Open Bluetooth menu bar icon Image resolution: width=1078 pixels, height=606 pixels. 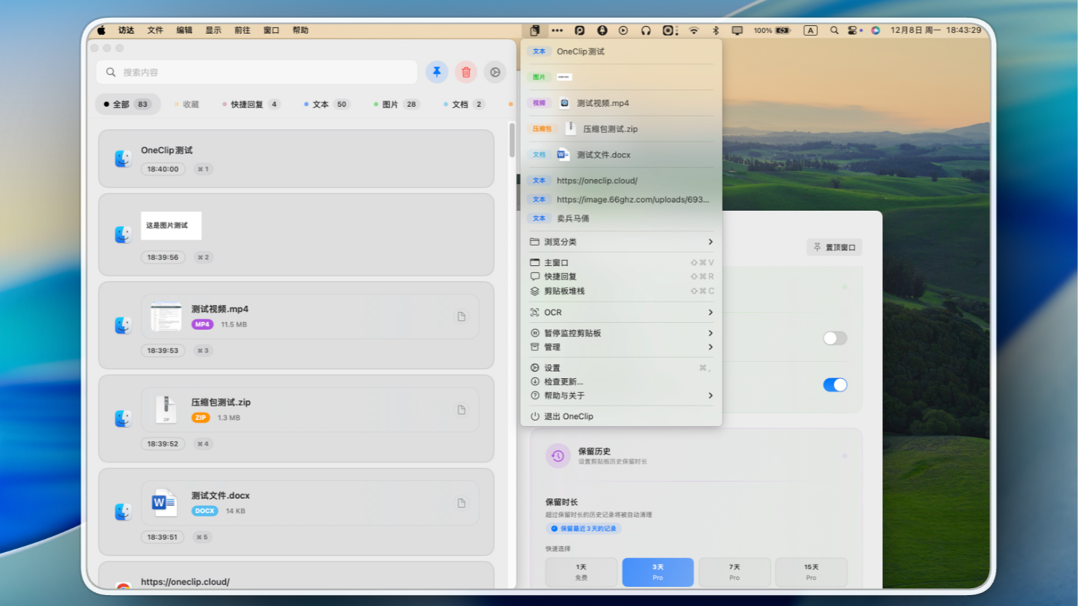[715, 30]
